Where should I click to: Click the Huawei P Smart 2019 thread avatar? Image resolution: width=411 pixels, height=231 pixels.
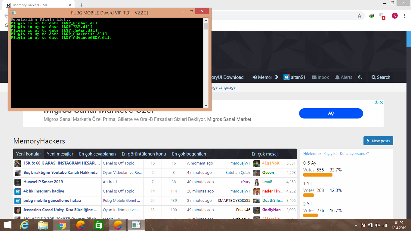tap(18, 182)
